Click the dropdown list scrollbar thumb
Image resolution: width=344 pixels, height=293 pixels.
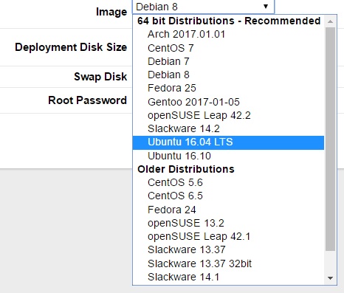pyautogui.click(x=331, y=139)
